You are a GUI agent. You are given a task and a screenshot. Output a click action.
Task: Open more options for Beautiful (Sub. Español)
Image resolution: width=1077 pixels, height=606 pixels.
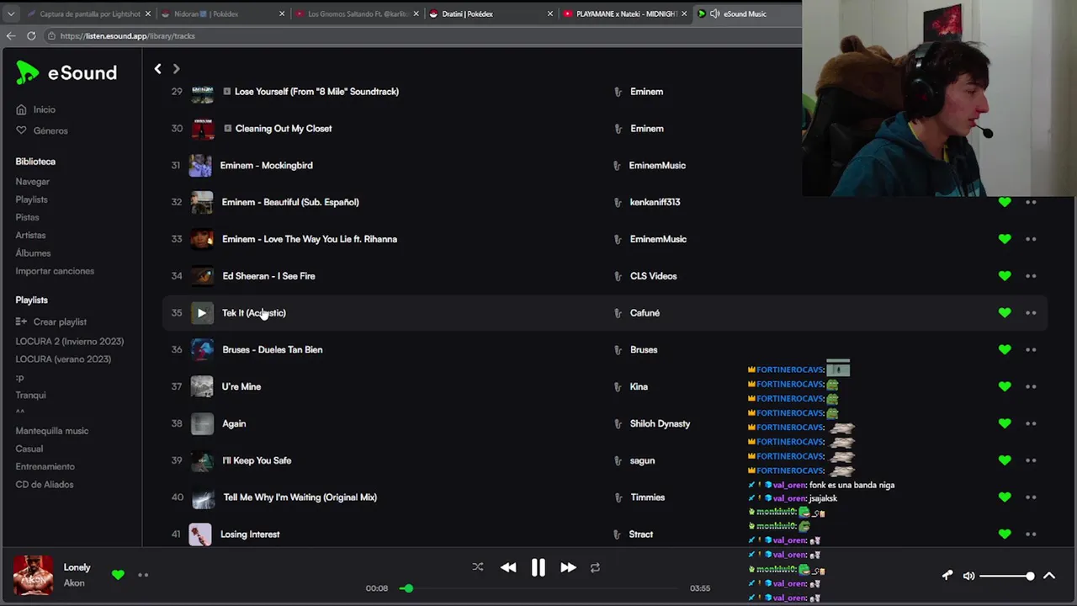(1031, 202)
